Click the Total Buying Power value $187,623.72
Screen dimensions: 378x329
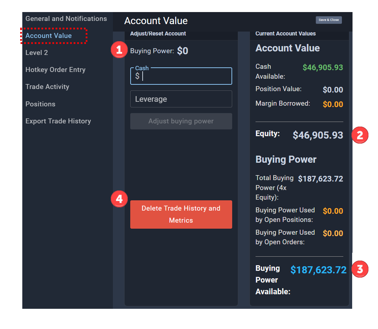tap(320, 179)
